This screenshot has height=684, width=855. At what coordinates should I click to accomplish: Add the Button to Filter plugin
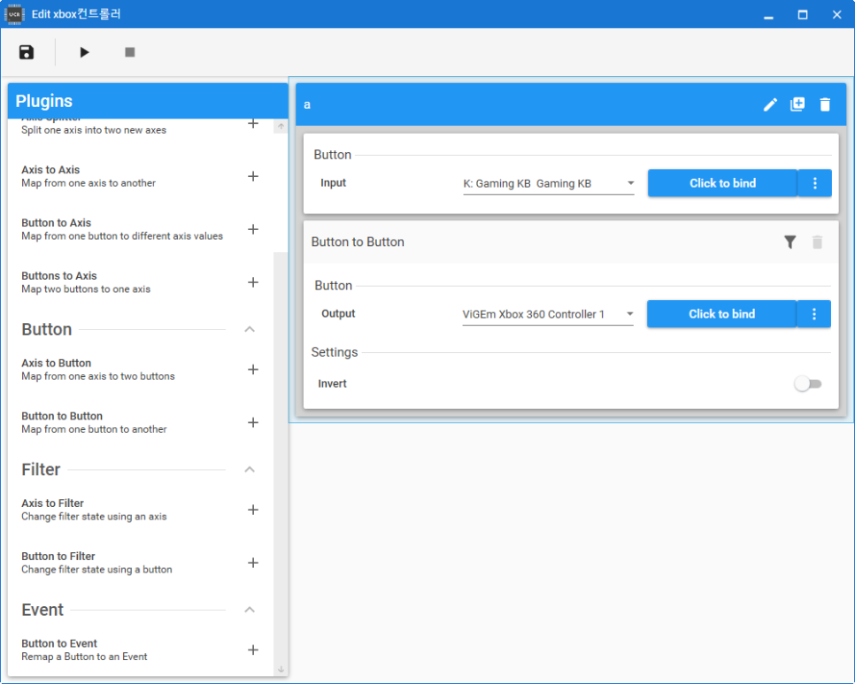point(253,563)
